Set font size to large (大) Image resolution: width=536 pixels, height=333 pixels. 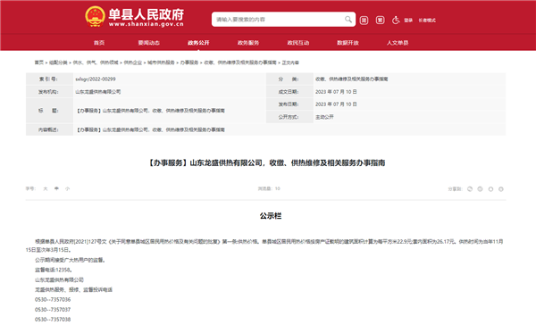tap(46, 188)
